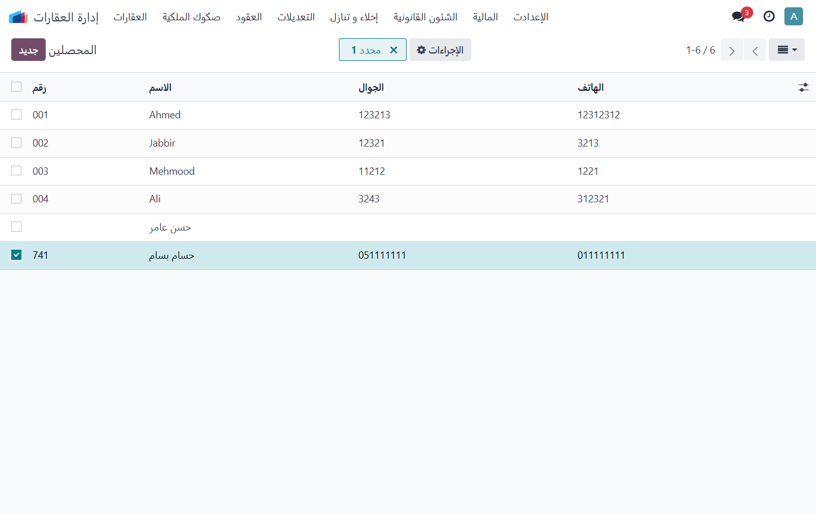Open the الإعدادت menu

point(531,17)
